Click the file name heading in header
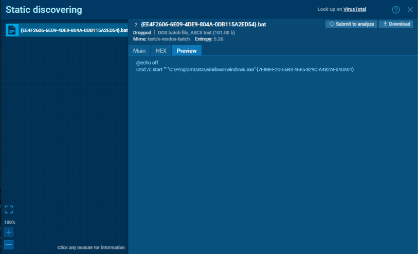Viewport: 418px width, 254px height. tap(203, 24)
